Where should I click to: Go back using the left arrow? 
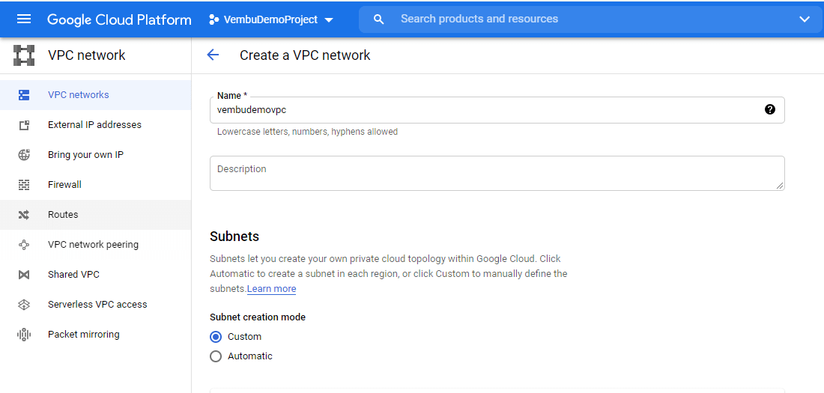[x=213, y=55]
